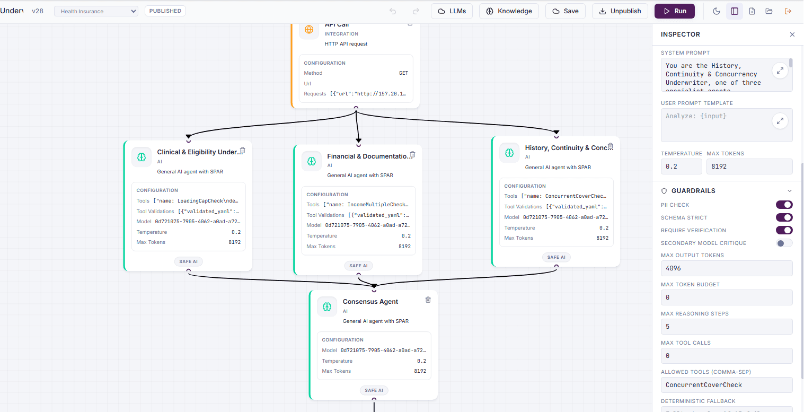The width and height of the screenshot is (804, 412).
Task: Click the Guardrails shield icon
Action: click(664, 191)
